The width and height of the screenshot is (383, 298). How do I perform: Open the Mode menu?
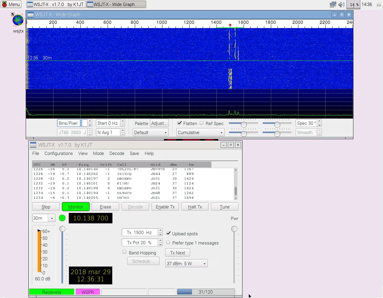98,153
